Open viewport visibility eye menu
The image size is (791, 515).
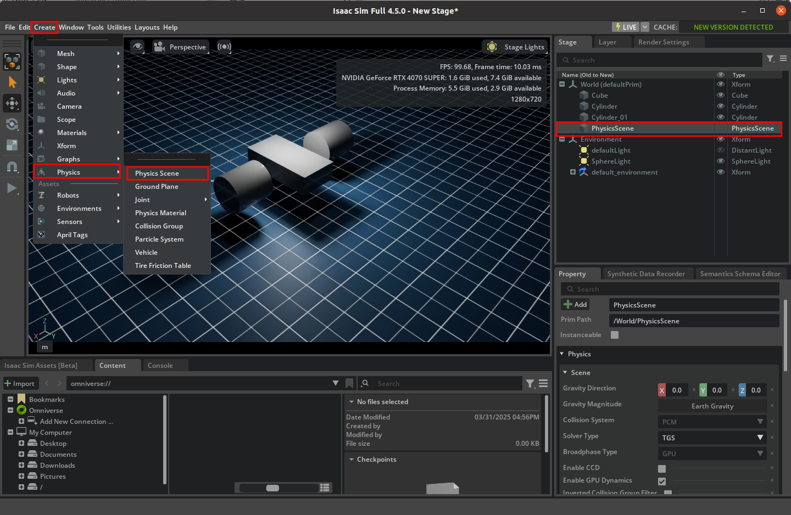pos(137,47)
